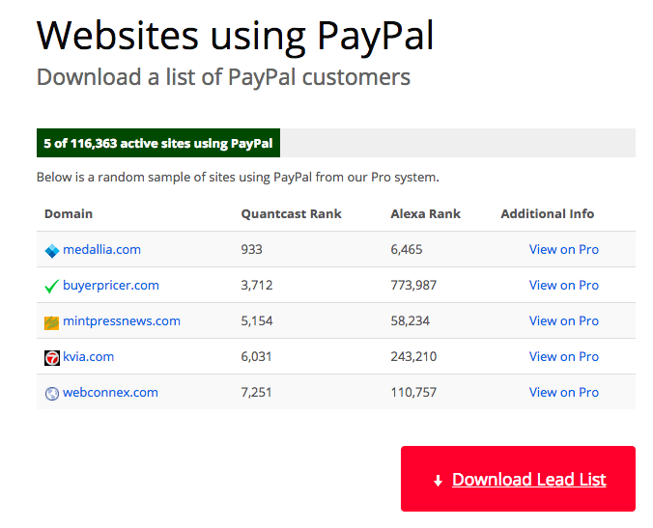Click the kvia.com red 7 favicon
Screen dimensions: 653x528
click(x=52, y=358)
